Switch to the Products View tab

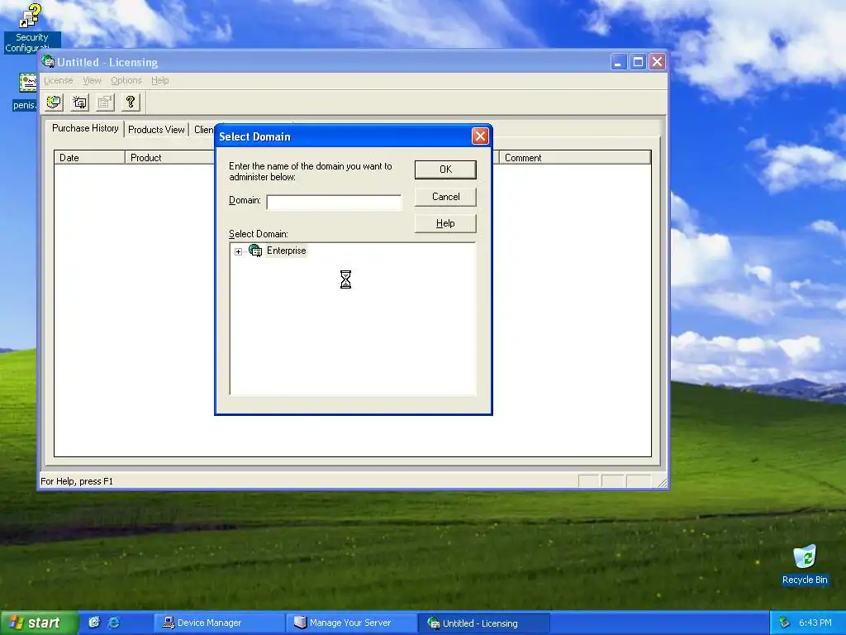156,130
